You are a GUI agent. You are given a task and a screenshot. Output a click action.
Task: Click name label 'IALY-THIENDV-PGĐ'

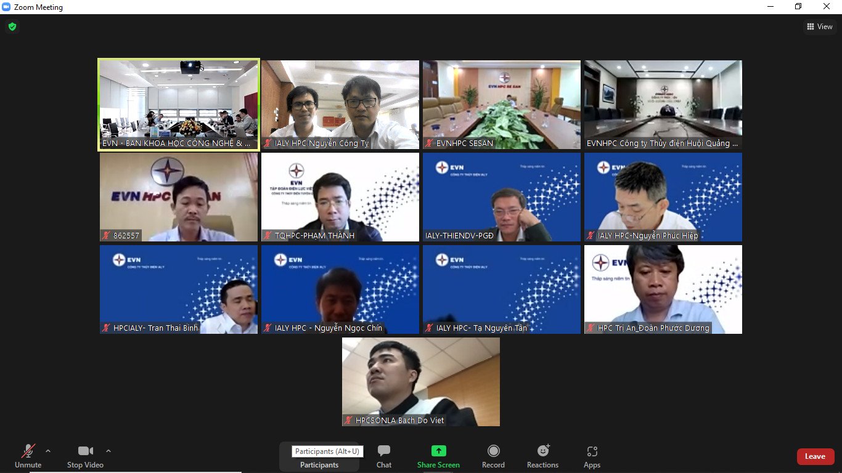(x=459, y=236)
